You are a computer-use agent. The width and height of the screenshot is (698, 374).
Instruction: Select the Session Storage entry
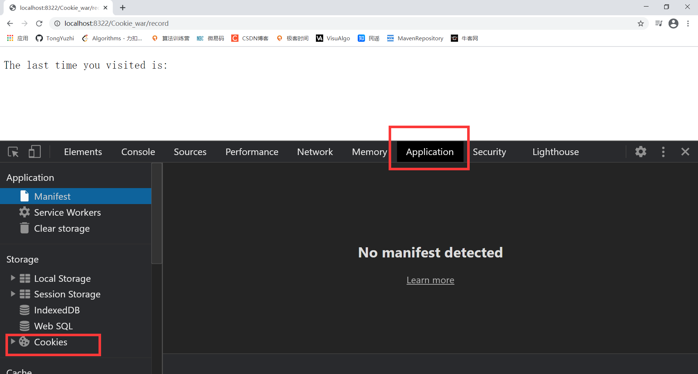click(x=67, y=294)
